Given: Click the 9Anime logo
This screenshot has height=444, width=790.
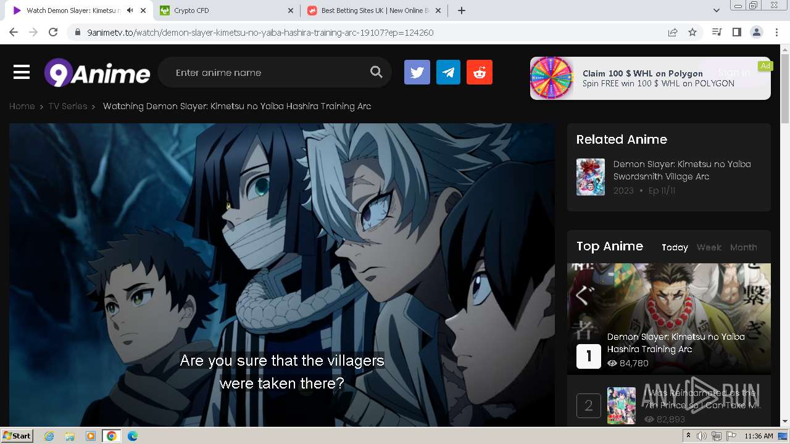Looking at the screenshot, I should [x=97, y=73].
